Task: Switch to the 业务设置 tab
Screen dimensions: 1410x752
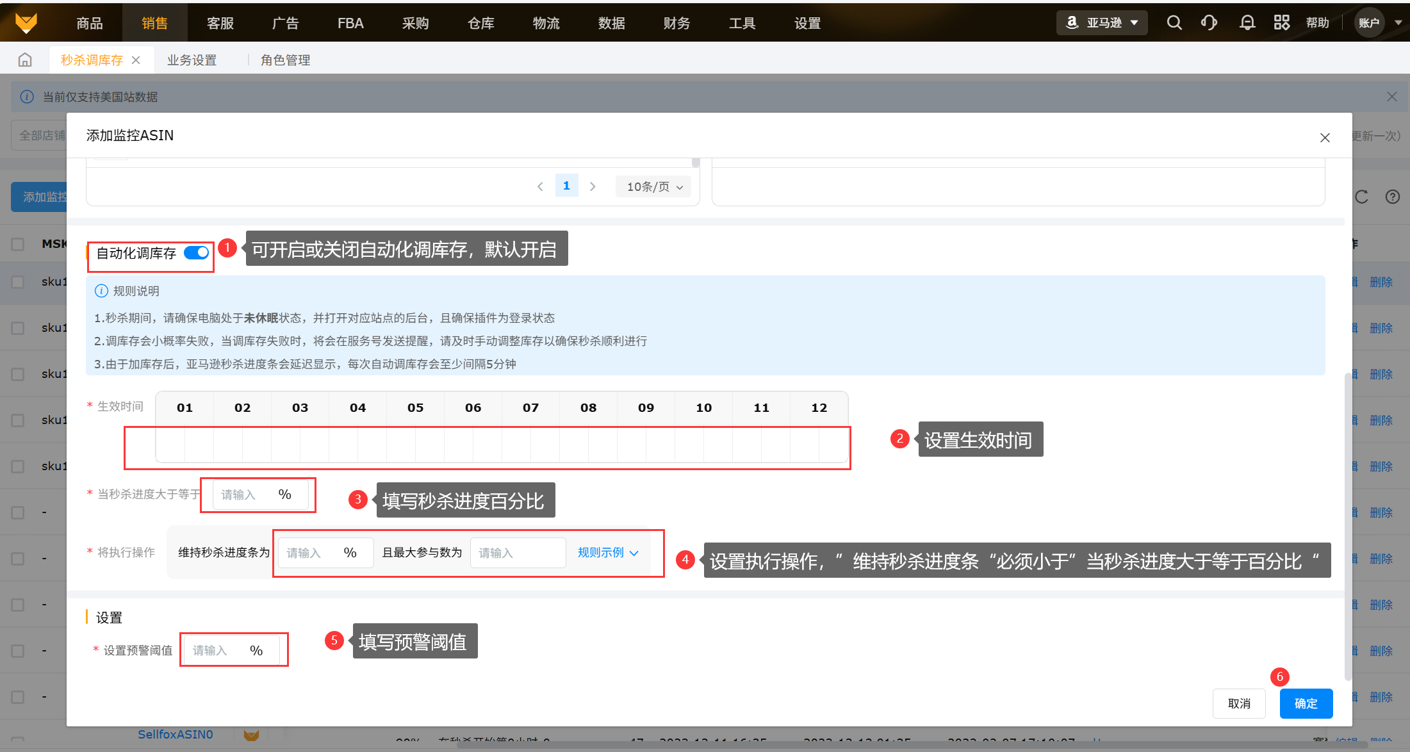Action: point(192,60)
